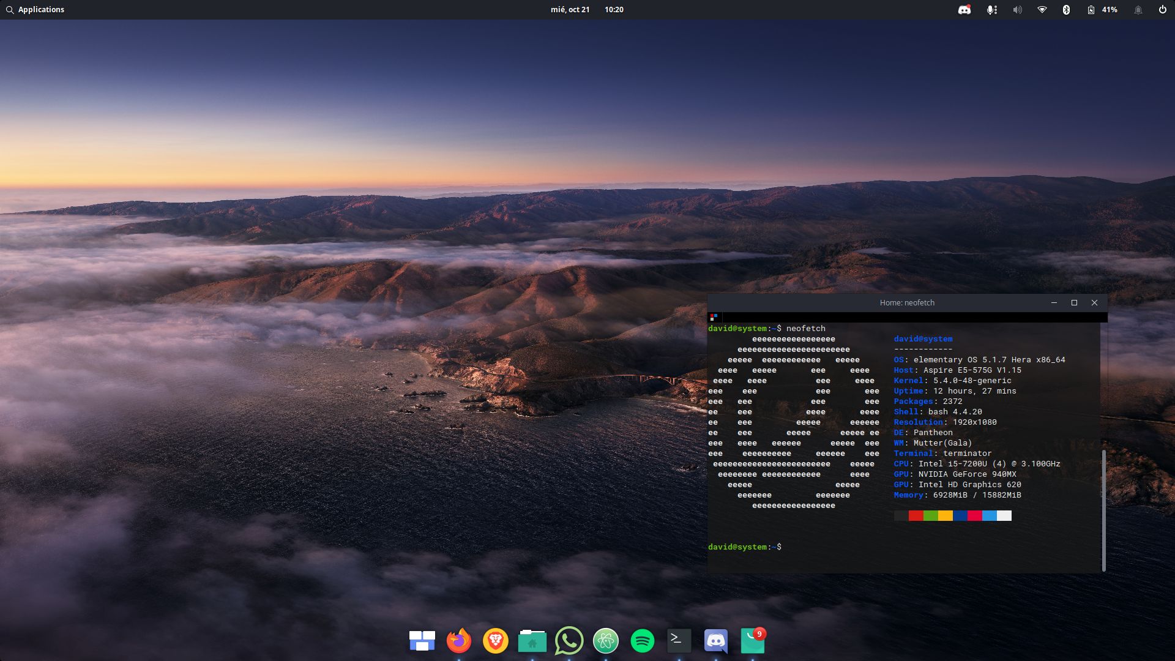This screenshot has width=1175, height=661.
Task: Open the calendar by clicking the date
Action: 571,9
